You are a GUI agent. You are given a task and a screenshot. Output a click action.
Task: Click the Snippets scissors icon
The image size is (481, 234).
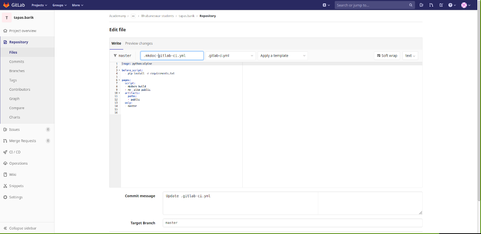click(x=5, y=186)
